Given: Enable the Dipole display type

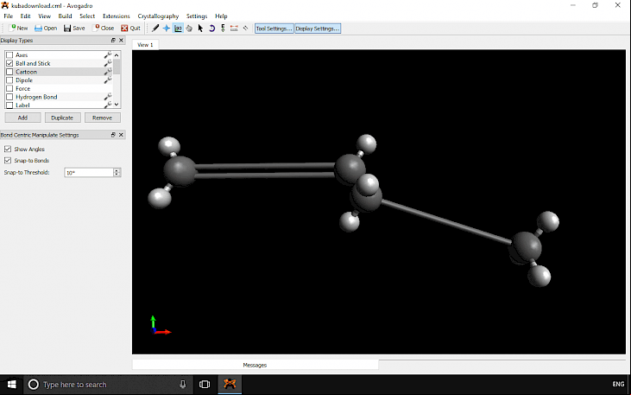Looking at the screenshot, I should coord(9,80).
